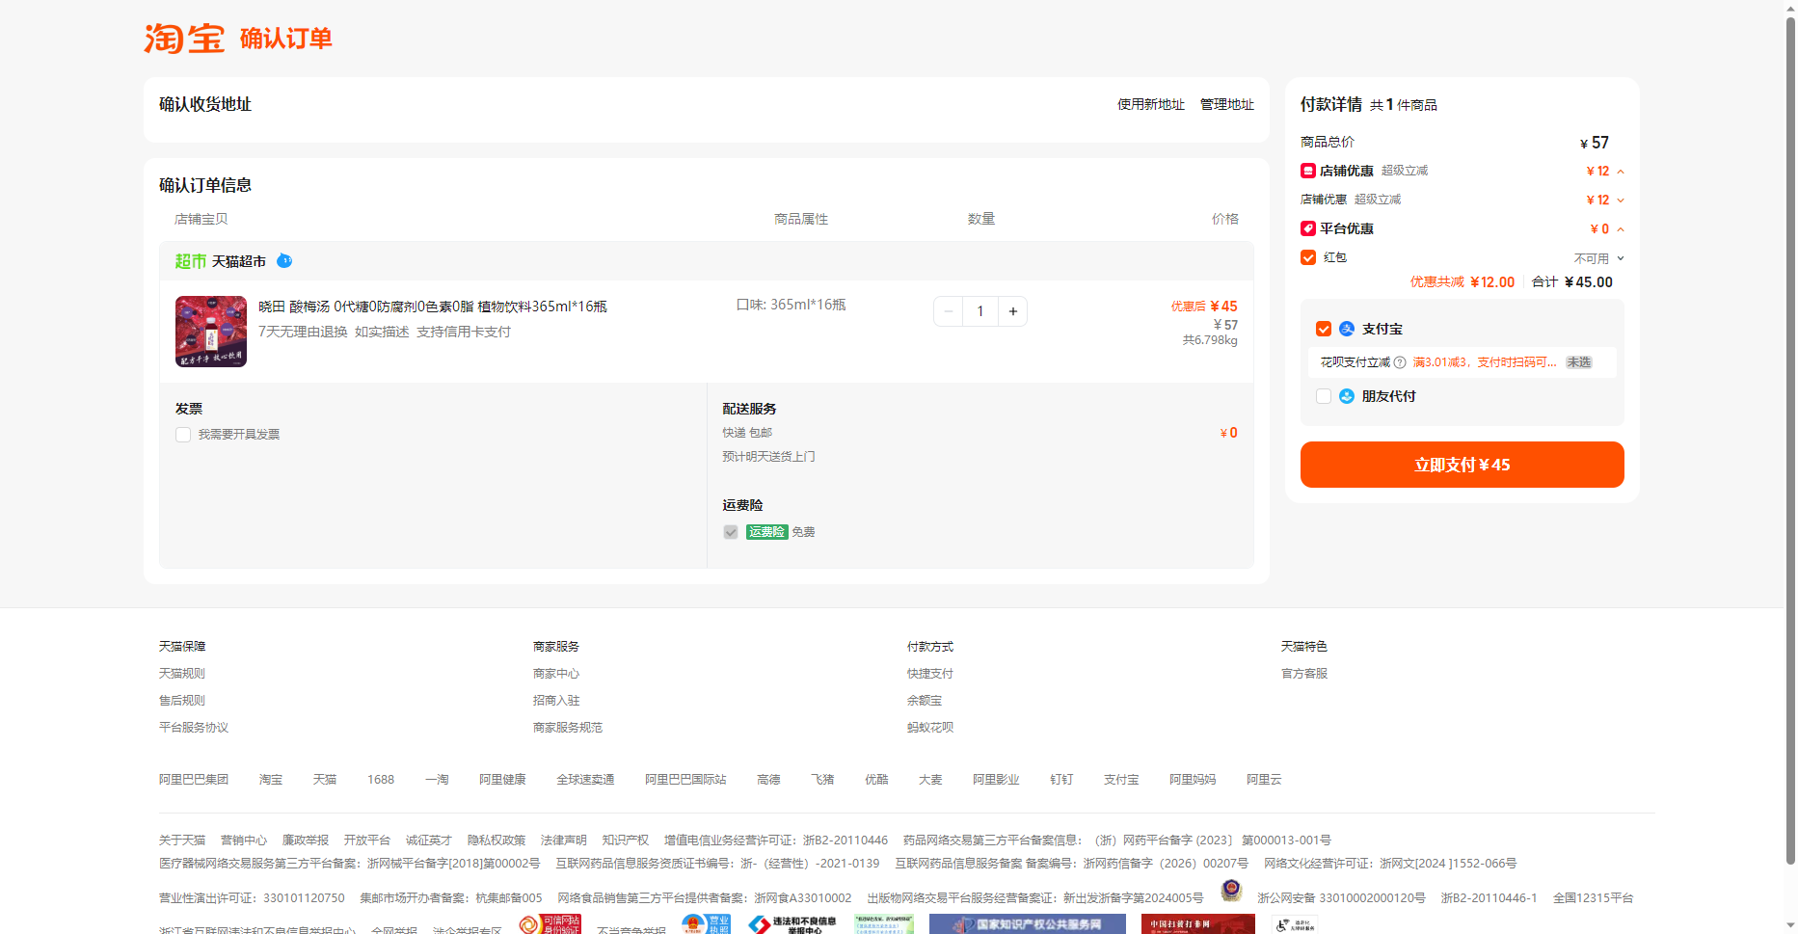Open 官方客服 footer link
1798x934 pixels.
pyautogui.click(x=1304, y=674)
